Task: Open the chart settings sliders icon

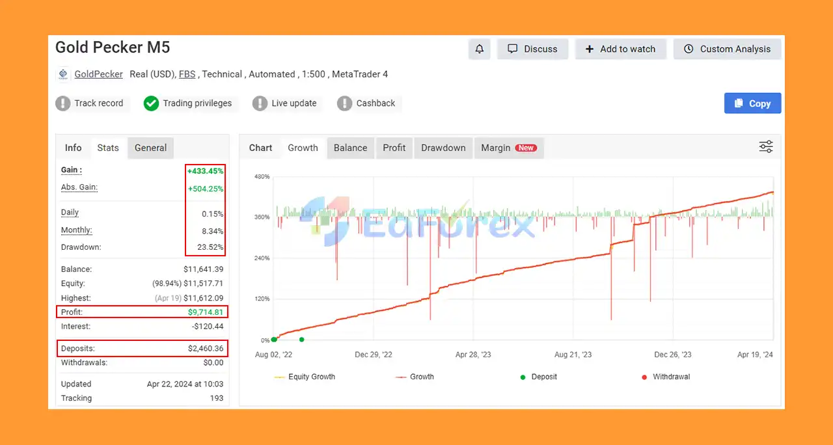Action: click(x=766, y=147)
